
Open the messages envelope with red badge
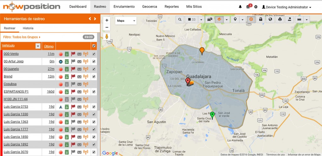(248, 6)
